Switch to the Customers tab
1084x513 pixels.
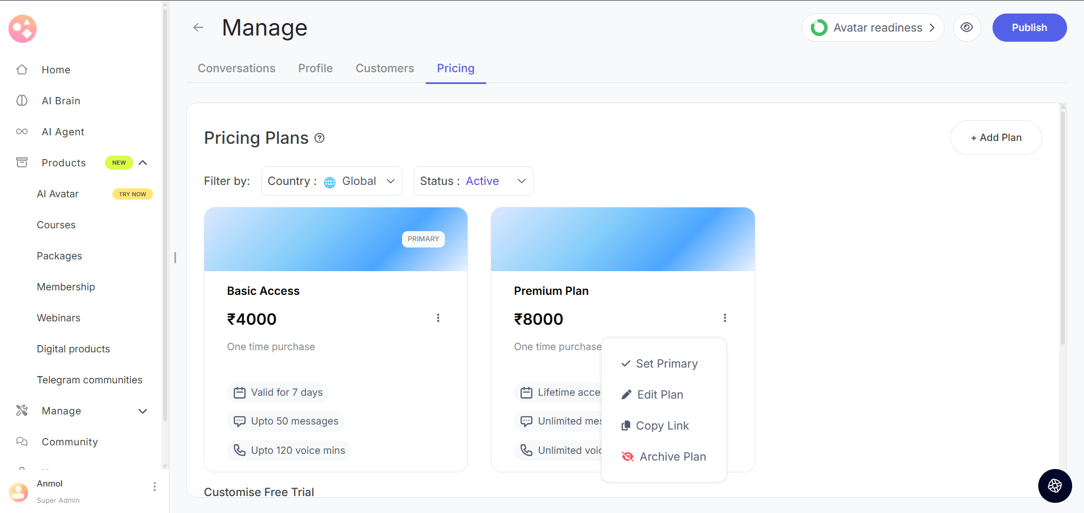pos(384,68)
